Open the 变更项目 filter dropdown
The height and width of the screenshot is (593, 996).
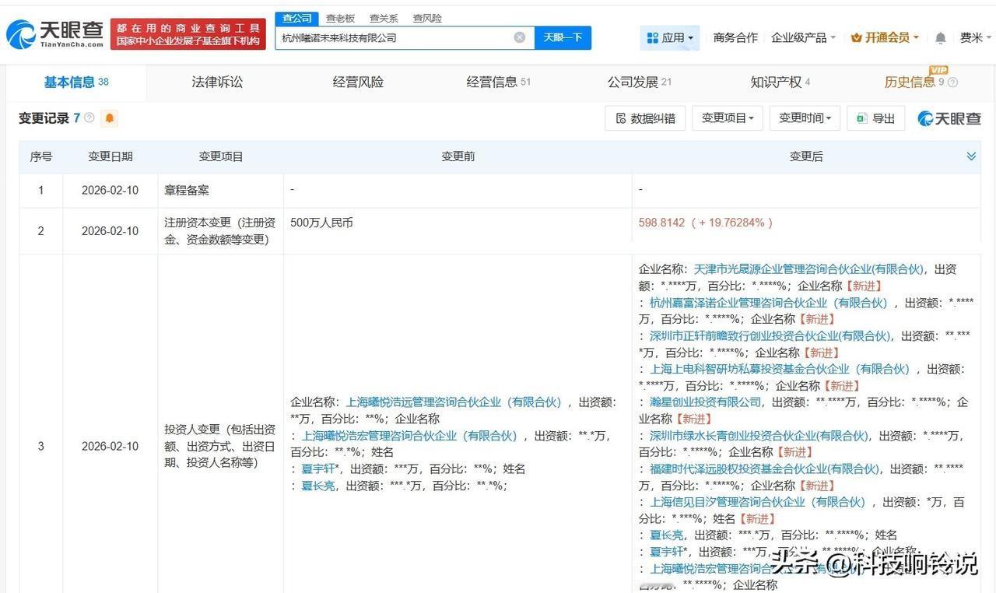[728, 118]
